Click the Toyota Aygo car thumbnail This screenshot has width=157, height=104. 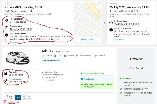click(18, 58)
